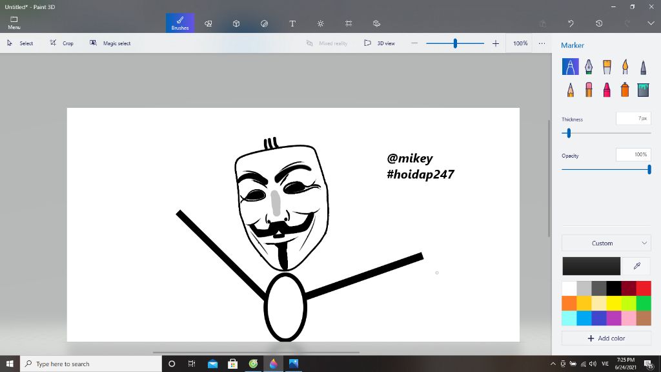
Task: Select the Spray can brush
Action: [625, 89]
